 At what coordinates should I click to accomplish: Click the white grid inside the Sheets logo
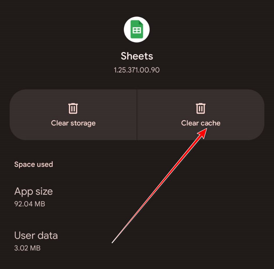(x=137, y=31)
